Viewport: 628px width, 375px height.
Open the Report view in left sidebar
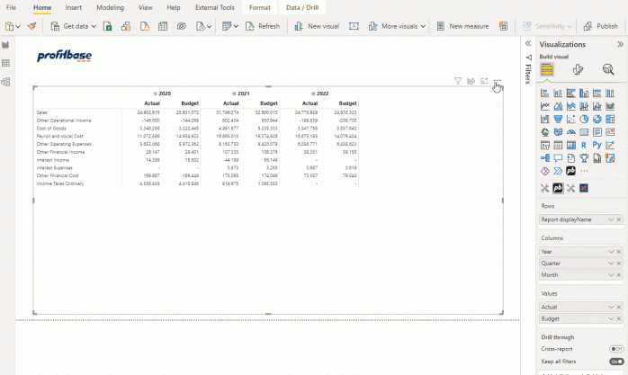click(5, 44)
